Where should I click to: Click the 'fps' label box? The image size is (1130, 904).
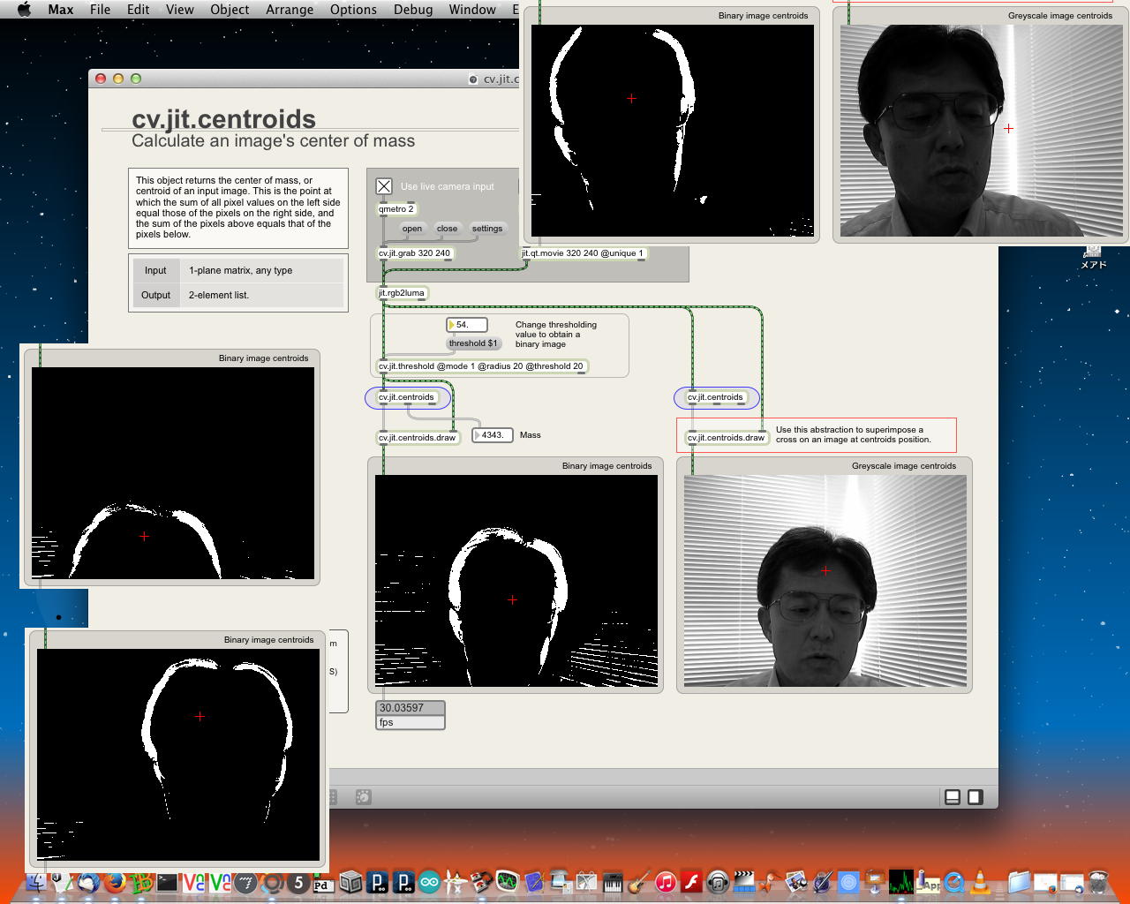(411, 722)
